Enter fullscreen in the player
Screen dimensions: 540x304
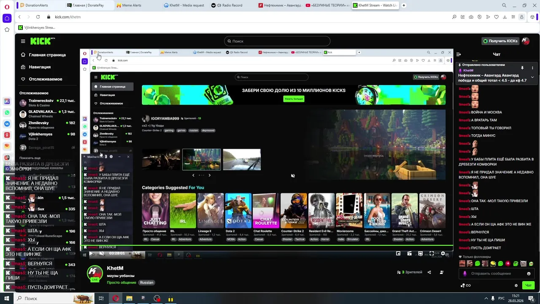tap(432, 254)
